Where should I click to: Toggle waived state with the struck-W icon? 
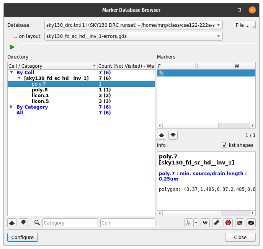(x=205, y=223)
